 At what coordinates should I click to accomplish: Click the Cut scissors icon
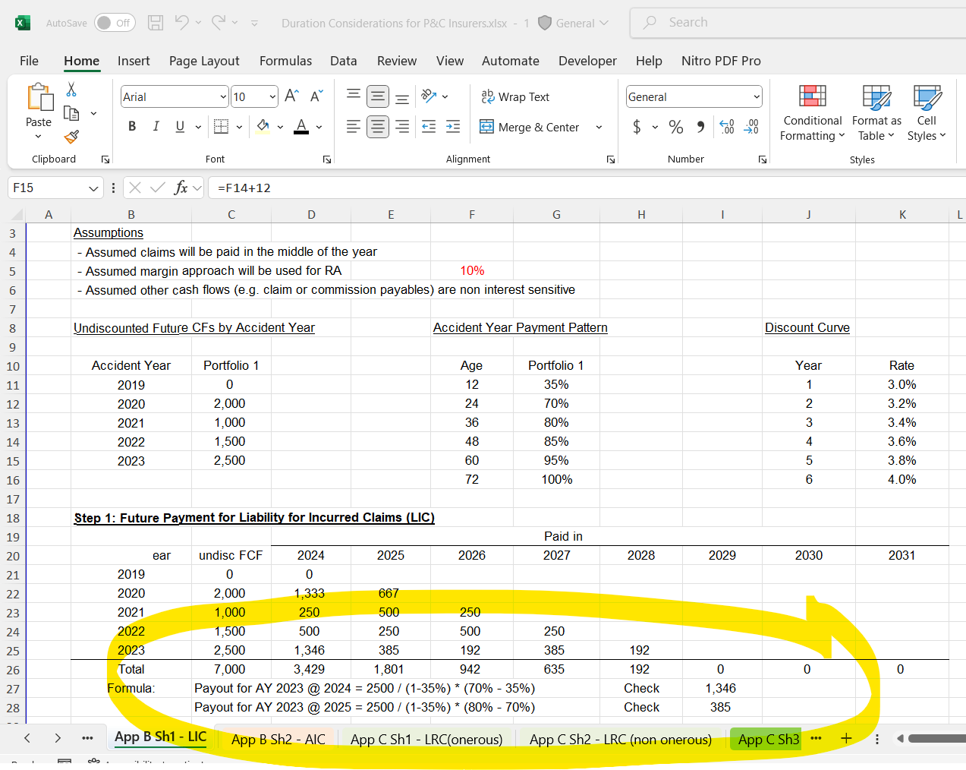71,90
